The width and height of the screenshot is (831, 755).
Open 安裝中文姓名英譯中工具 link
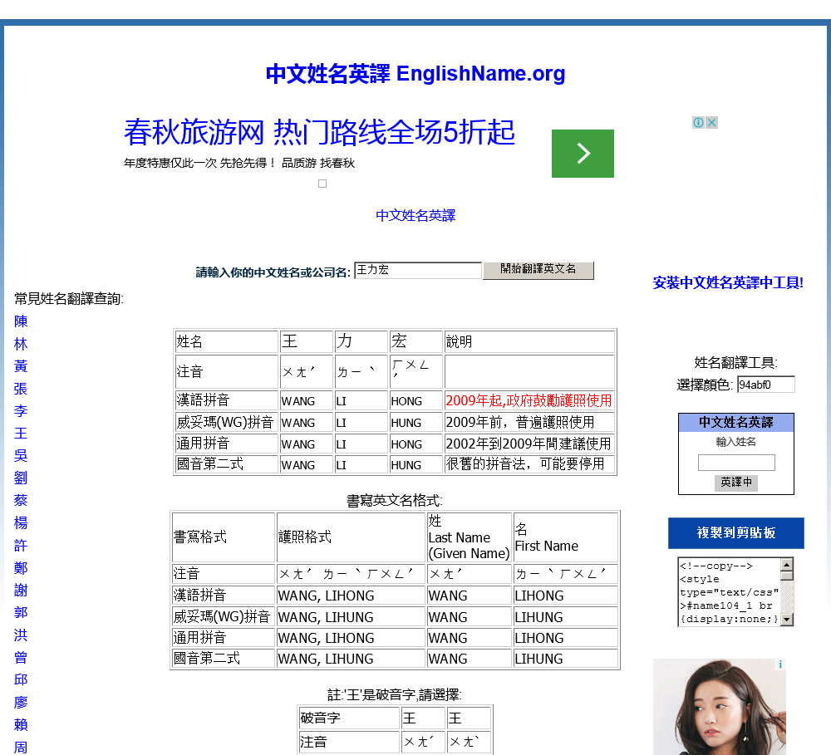point(728,282)
